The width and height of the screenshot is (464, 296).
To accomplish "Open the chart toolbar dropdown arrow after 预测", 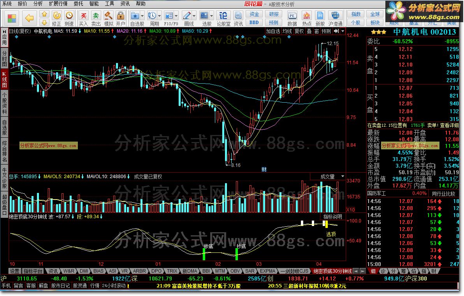I will [x=343, y=31].
